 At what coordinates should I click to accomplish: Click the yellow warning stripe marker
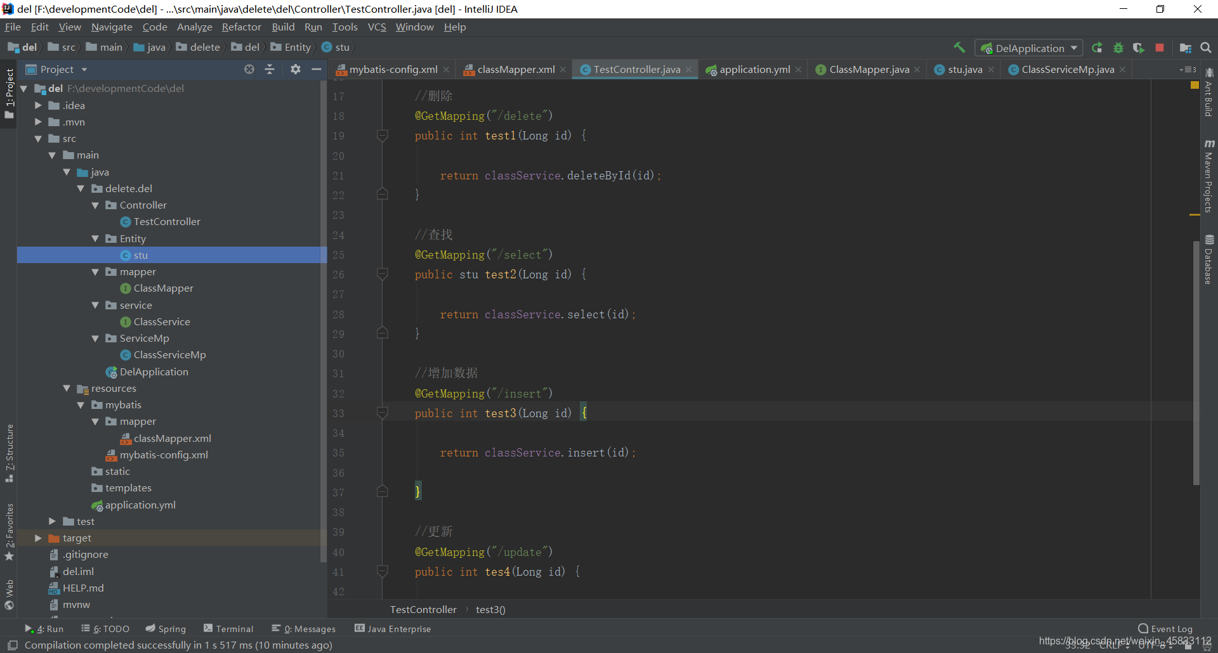coord(1195,215)
